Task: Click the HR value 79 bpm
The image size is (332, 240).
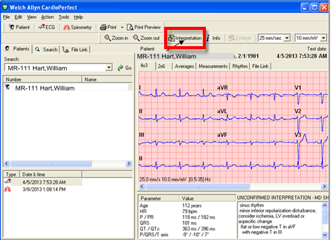Action: point(190,211)
